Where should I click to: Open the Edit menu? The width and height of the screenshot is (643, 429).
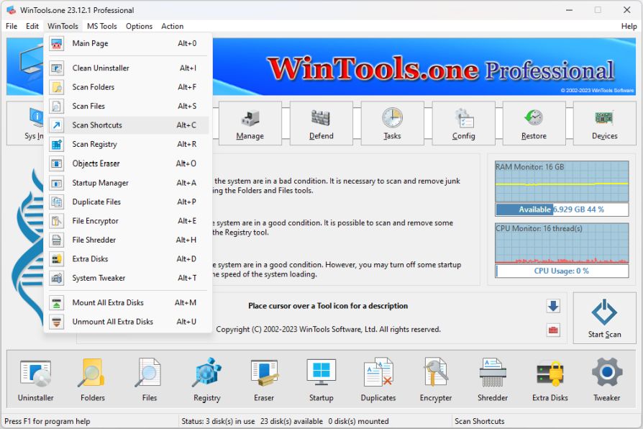32,27
